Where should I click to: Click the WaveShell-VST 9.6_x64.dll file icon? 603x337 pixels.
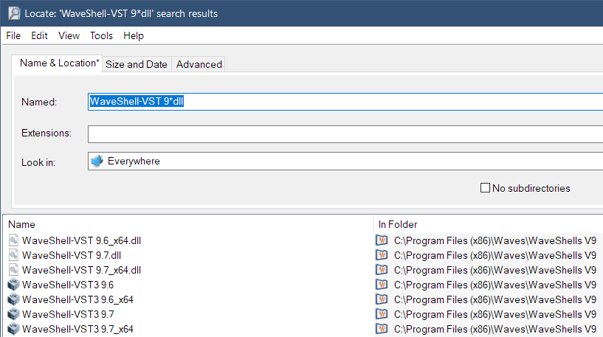(13, 240)
